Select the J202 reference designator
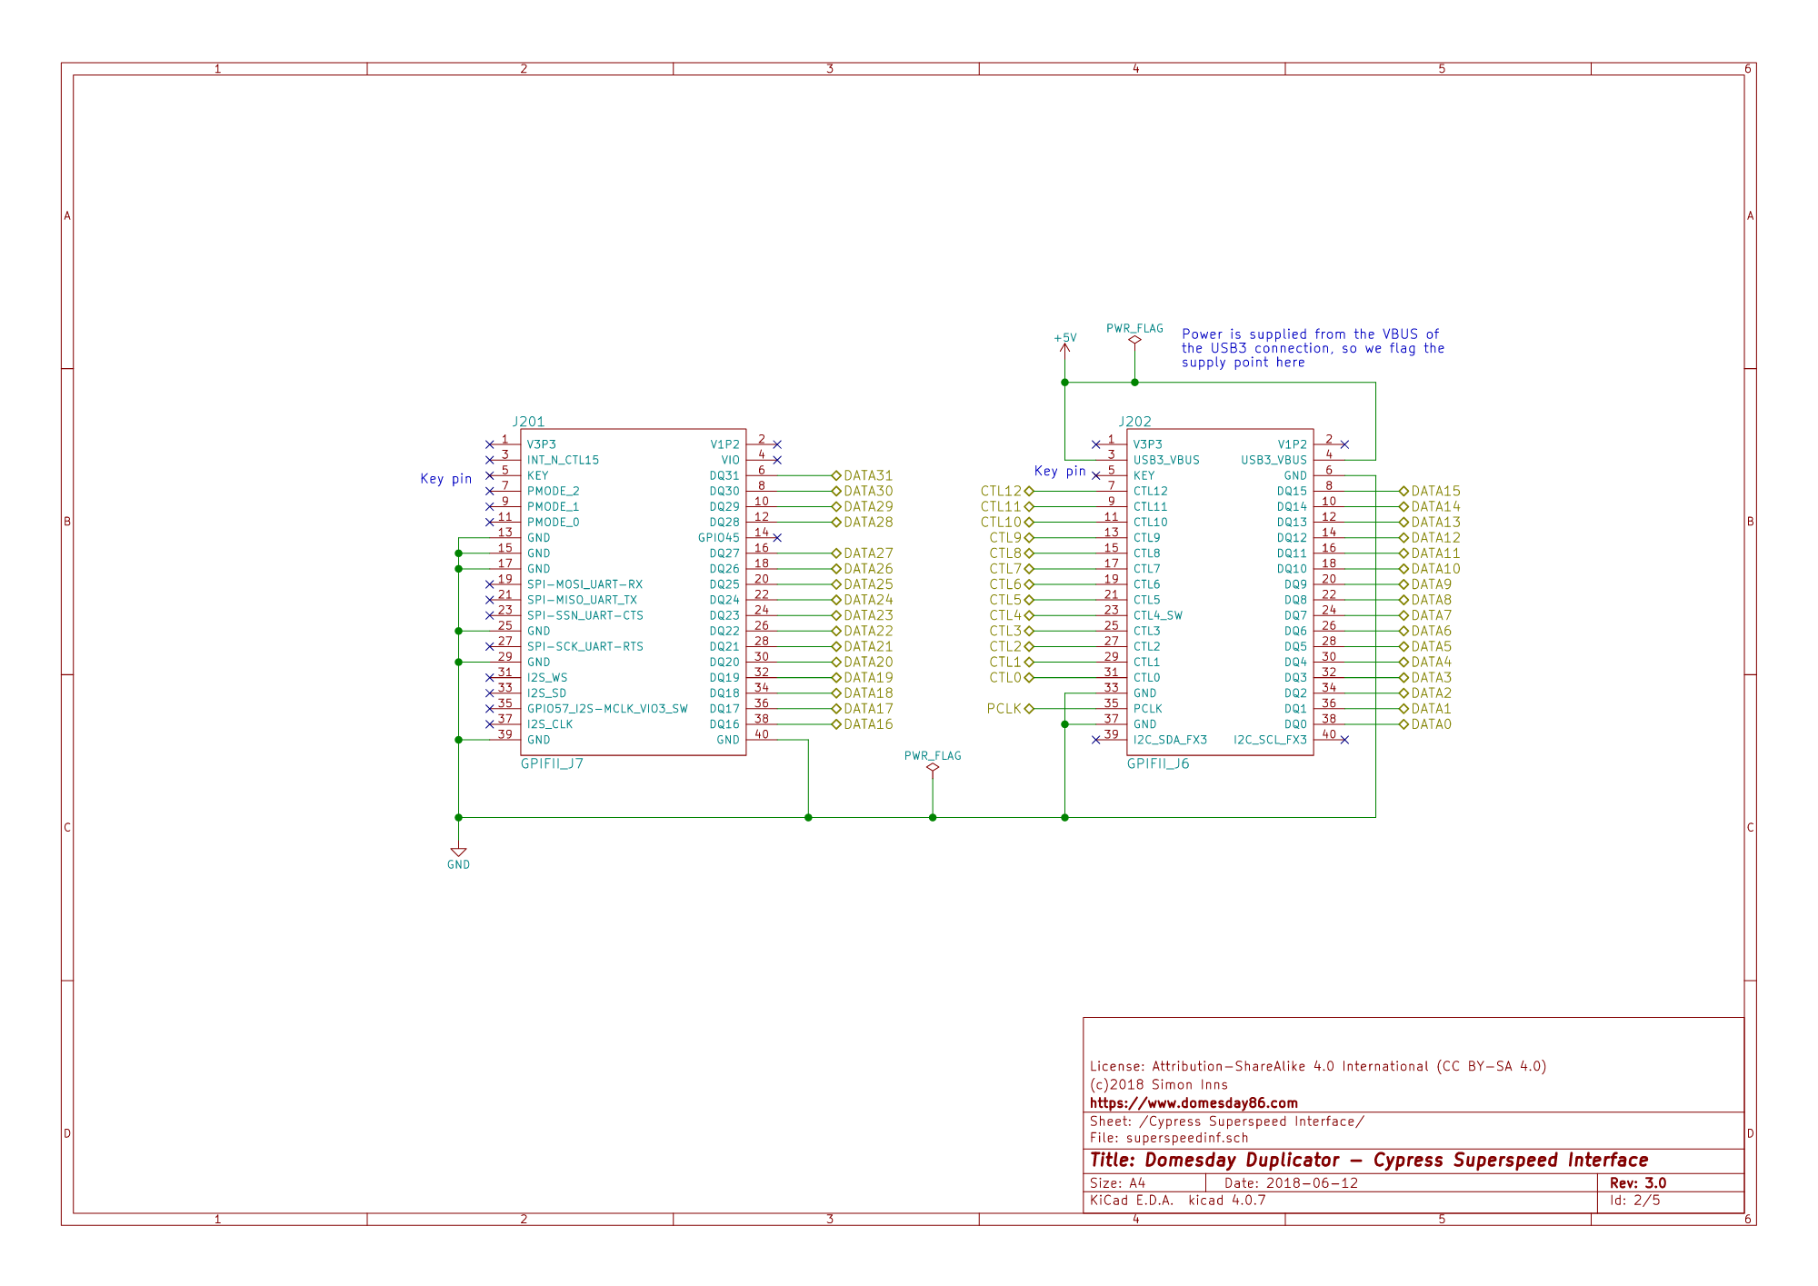The width and height of the screenshot is (1818, 1286). pos(1134,422)
